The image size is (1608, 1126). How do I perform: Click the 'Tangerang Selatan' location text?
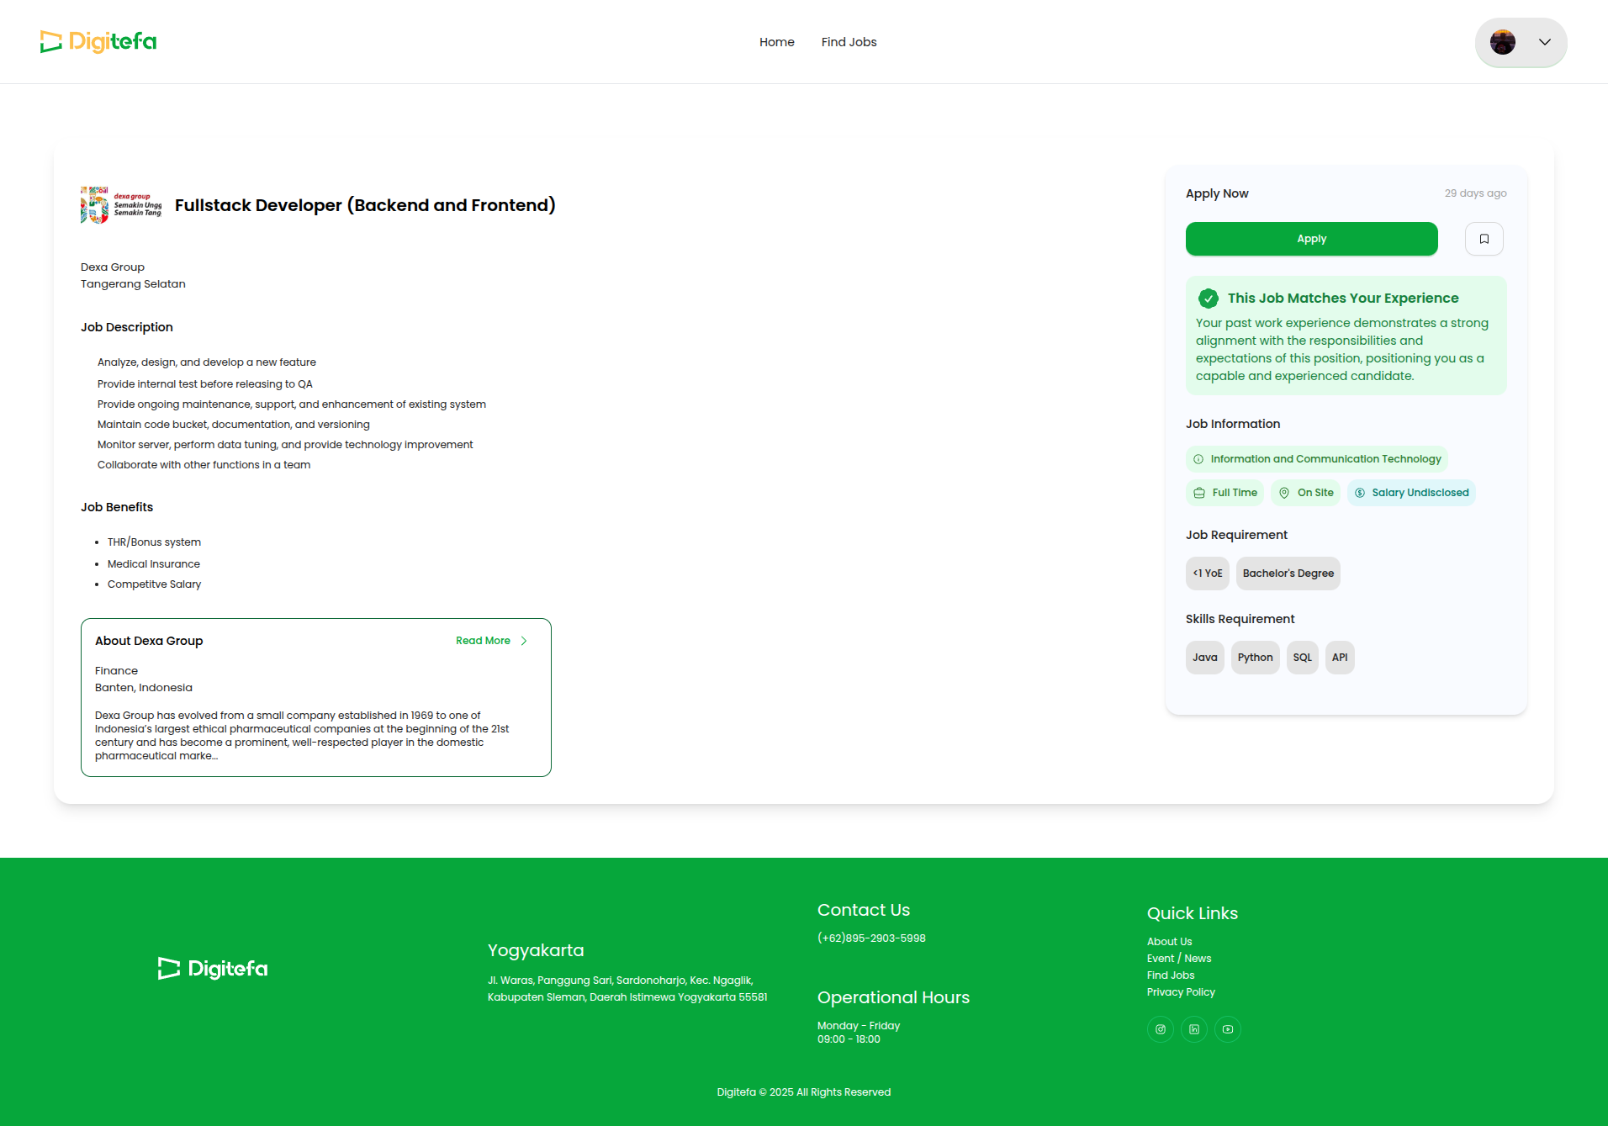tap(133, 284)
